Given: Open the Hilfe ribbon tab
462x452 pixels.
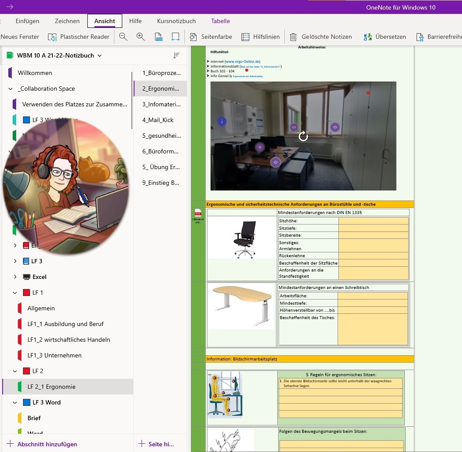Looking at the screenshot, I should click(135, 21).
